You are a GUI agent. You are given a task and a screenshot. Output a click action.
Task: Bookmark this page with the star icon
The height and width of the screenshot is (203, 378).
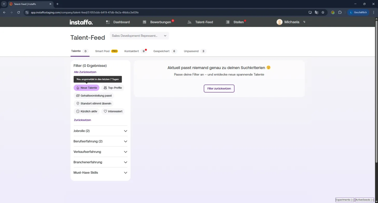coord(323,12)
